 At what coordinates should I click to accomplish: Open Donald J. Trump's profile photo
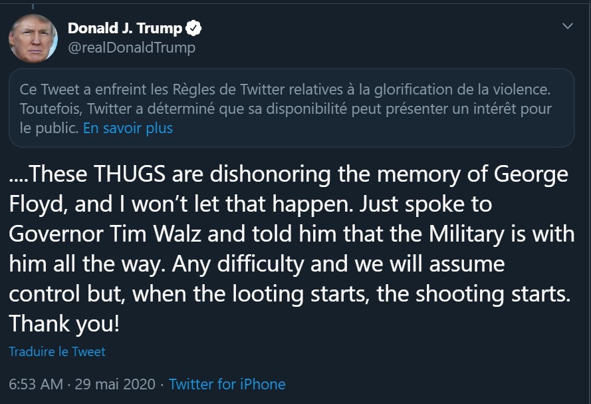[33, 38]
